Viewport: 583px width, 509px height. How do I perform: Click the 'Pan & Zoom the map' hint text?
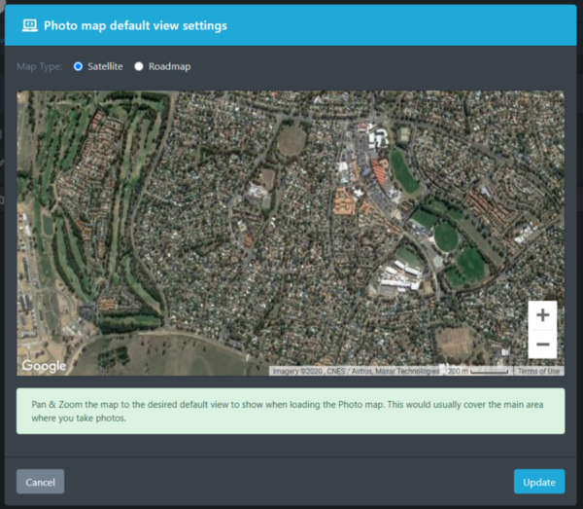(288, 411)
